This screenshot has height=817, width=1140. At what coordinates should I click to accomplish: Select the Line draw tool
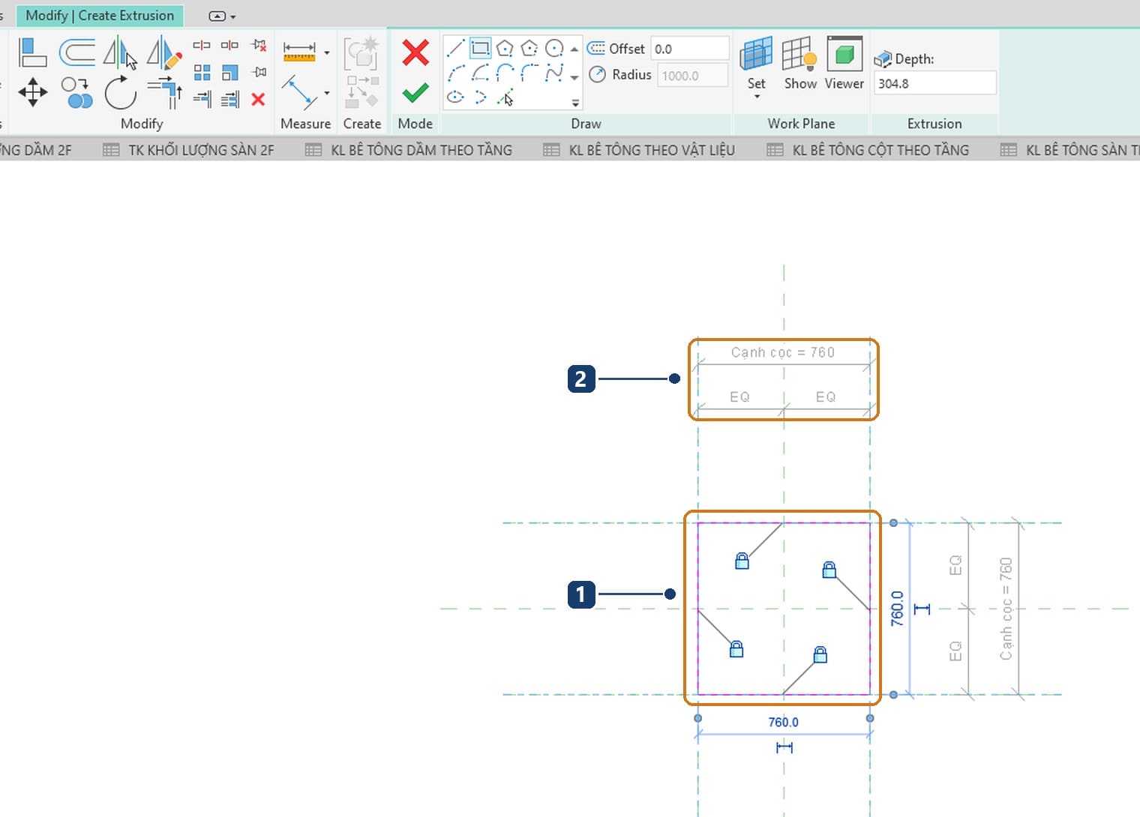pos(455,49)
